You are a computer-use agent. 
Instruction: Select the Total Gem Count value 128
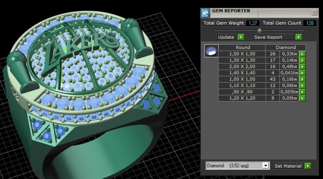pos(310,23)
